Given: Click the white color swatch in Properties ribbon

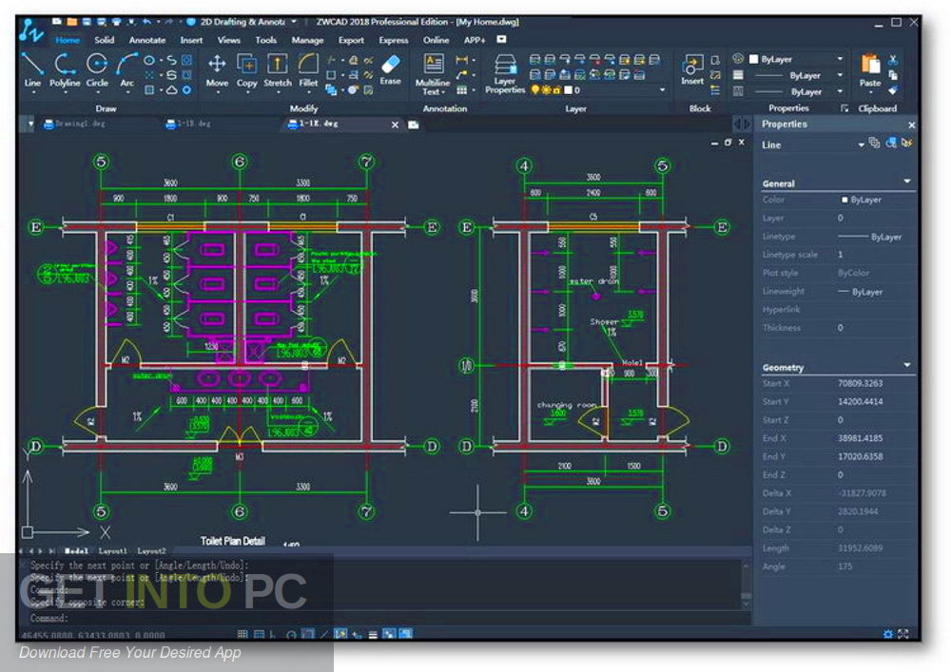Looking at the screenshot, I should coord(754,59).
